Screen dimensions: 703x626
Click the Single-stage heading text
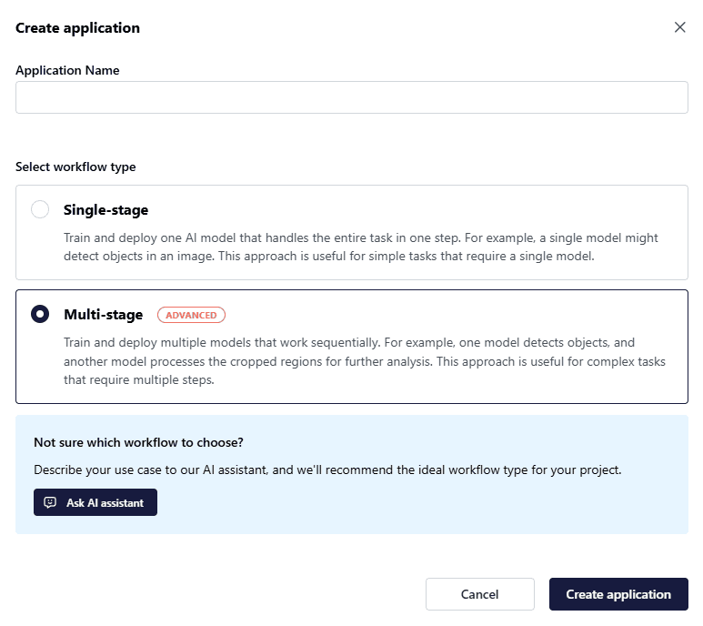click(x=105, y=210)
